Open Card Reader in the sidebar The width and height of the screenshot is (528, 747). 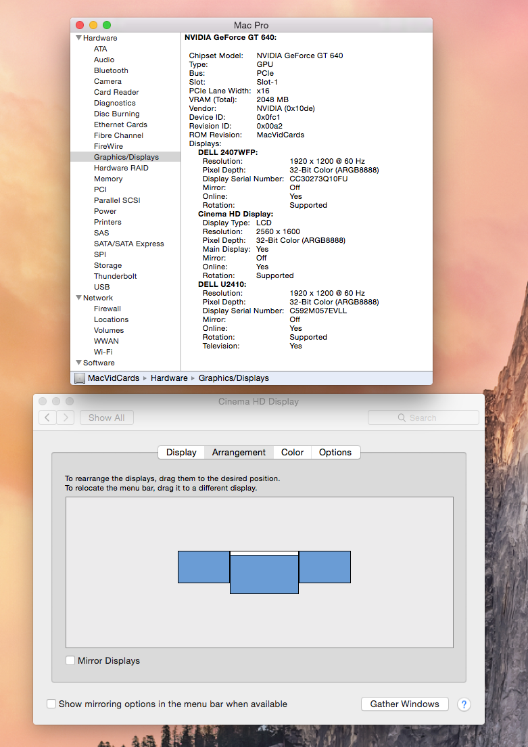[x=116, y=92]
